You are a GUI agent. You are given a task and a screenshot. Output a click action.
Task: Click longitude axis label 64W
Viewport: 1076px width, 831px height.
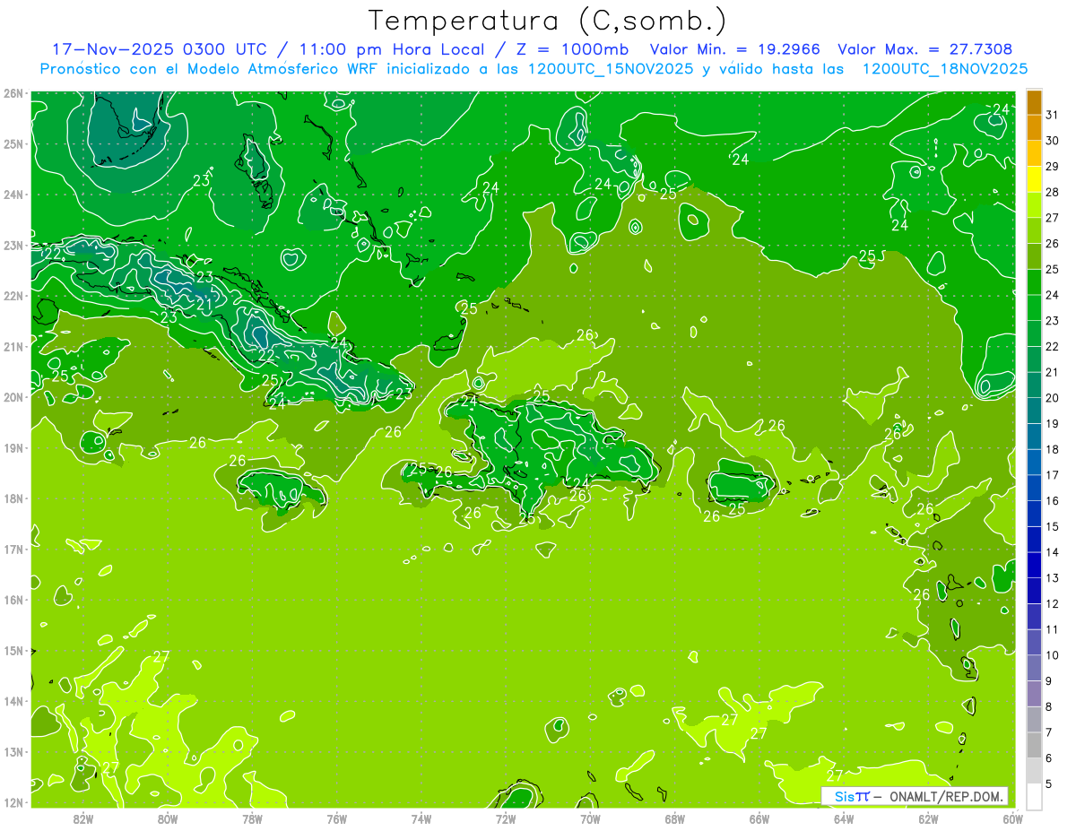(x=844, y=818)
